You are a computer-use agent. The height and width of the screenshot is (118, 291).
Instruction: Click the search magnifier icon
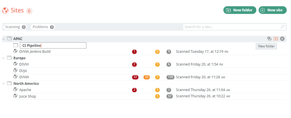(282, 27)
